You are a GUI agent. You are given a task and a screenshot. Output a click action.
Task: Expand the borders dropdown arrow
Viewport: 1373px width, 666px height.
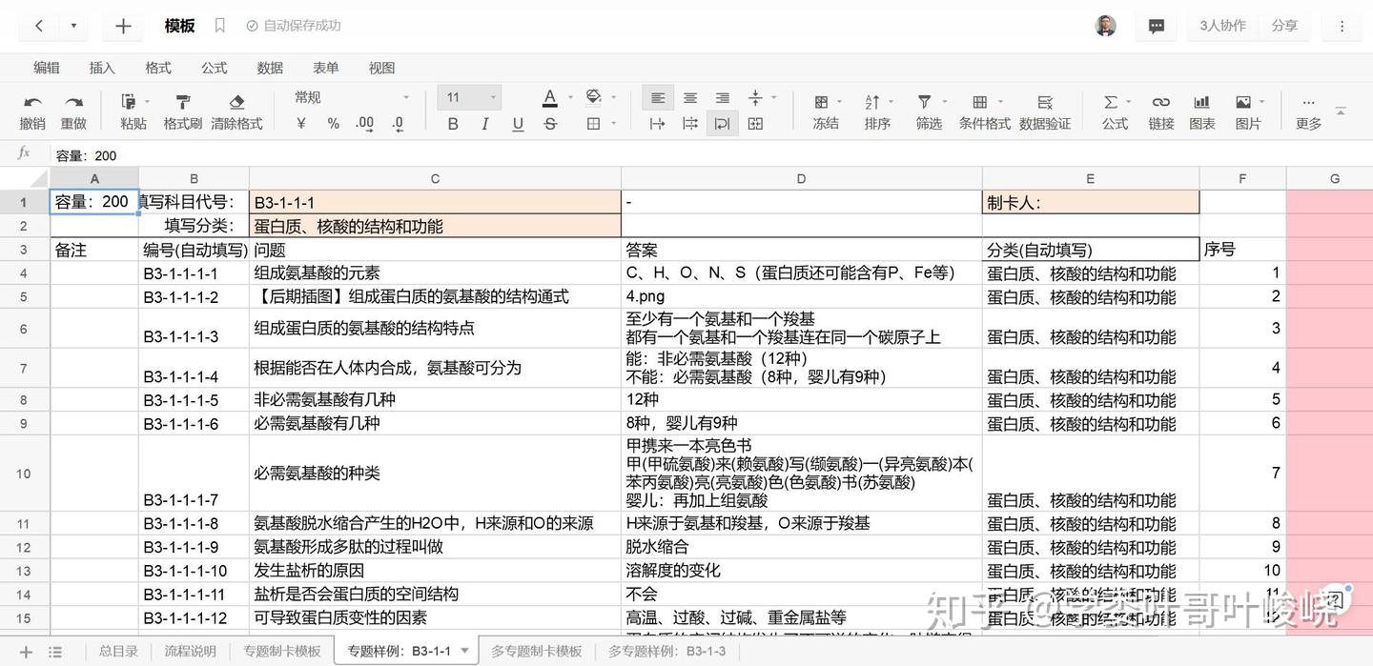pyautogui.click(x=612, y=124)
